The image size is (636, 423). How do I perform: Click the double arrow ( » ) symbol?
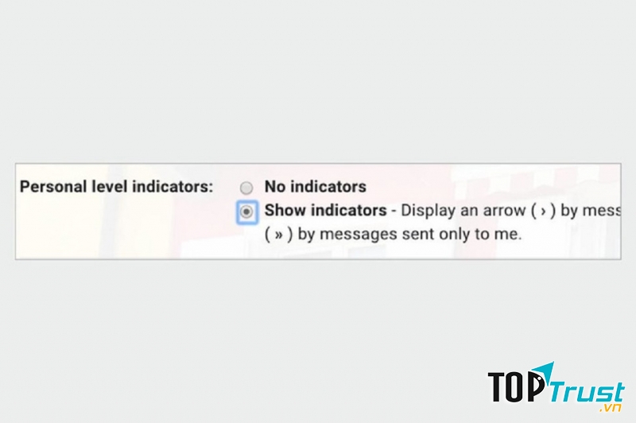tap(275, 235)
